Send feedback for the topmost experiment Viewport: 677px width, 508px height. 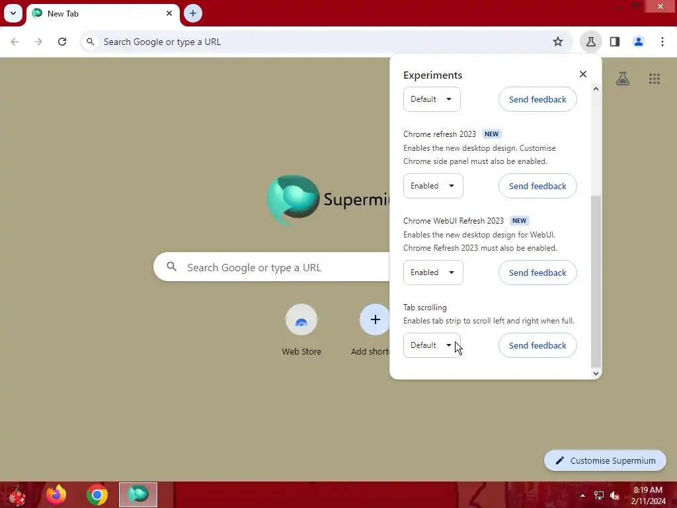(538, 99)
